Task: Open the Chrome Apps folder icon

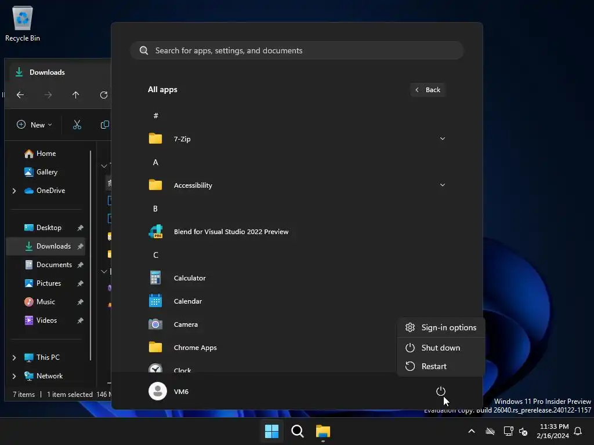Action: point(155,348)
